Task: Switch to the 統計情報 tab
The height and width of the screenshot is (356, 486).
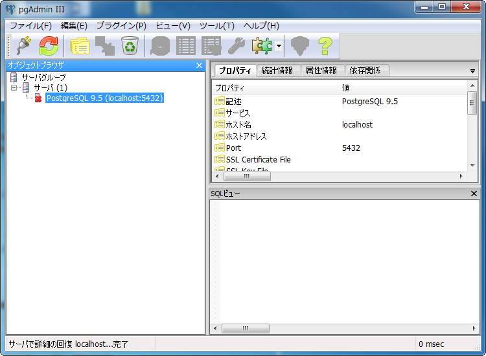Action: (x=277, y=71)
